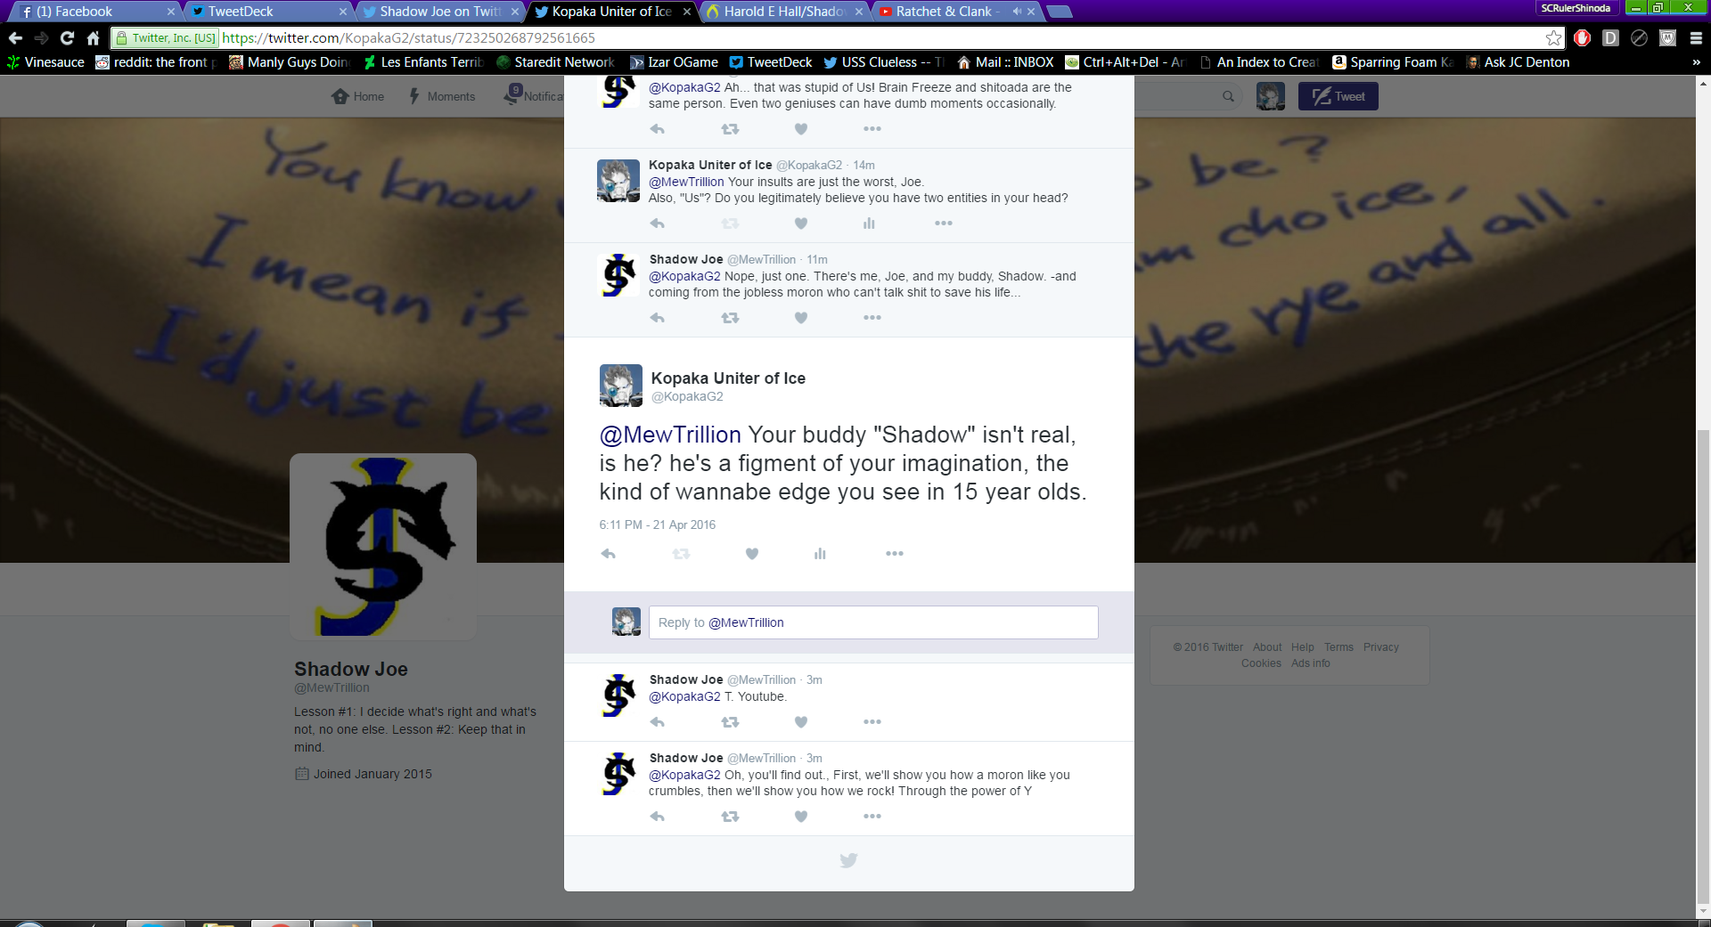Click the address bar URL

tap(408, 38)
